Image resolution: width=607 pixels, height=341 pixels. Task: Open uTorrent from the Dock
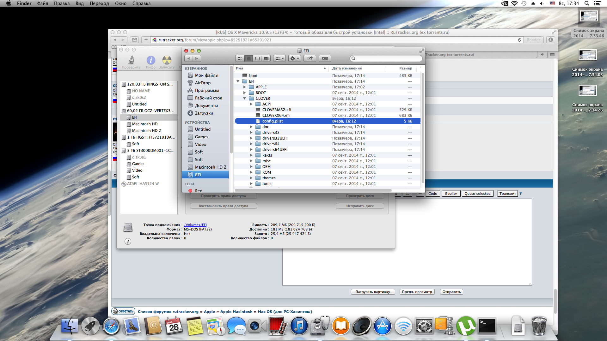tap(466, 326)
